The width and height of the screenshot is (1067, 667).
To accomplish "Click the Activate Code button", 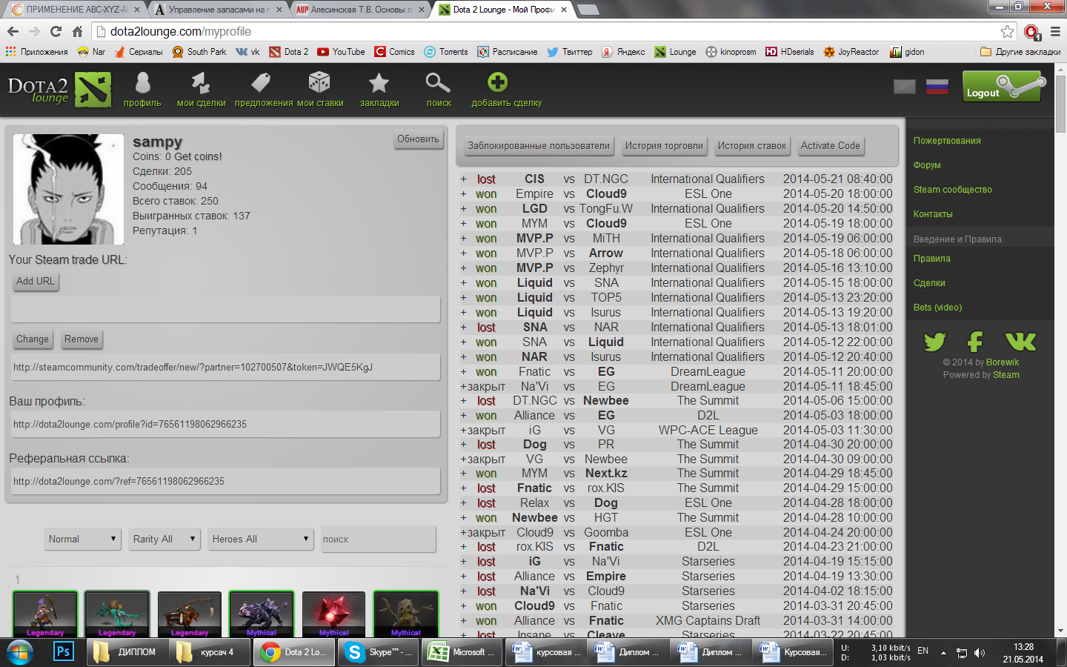I will pos(831,146).
